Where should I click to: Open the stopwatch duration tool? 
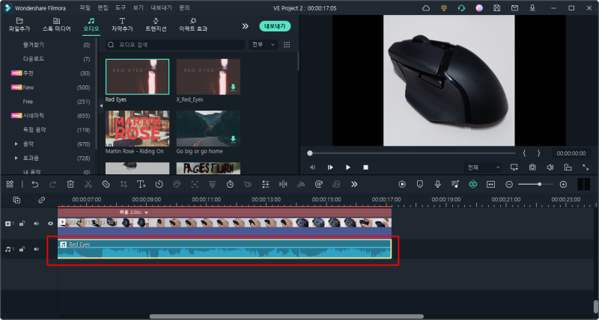(230, 185)
